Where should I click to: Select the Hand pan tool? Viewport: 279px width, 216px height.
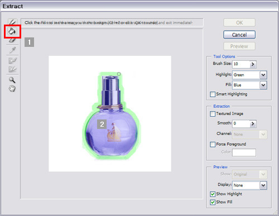[x=12, y=89]
